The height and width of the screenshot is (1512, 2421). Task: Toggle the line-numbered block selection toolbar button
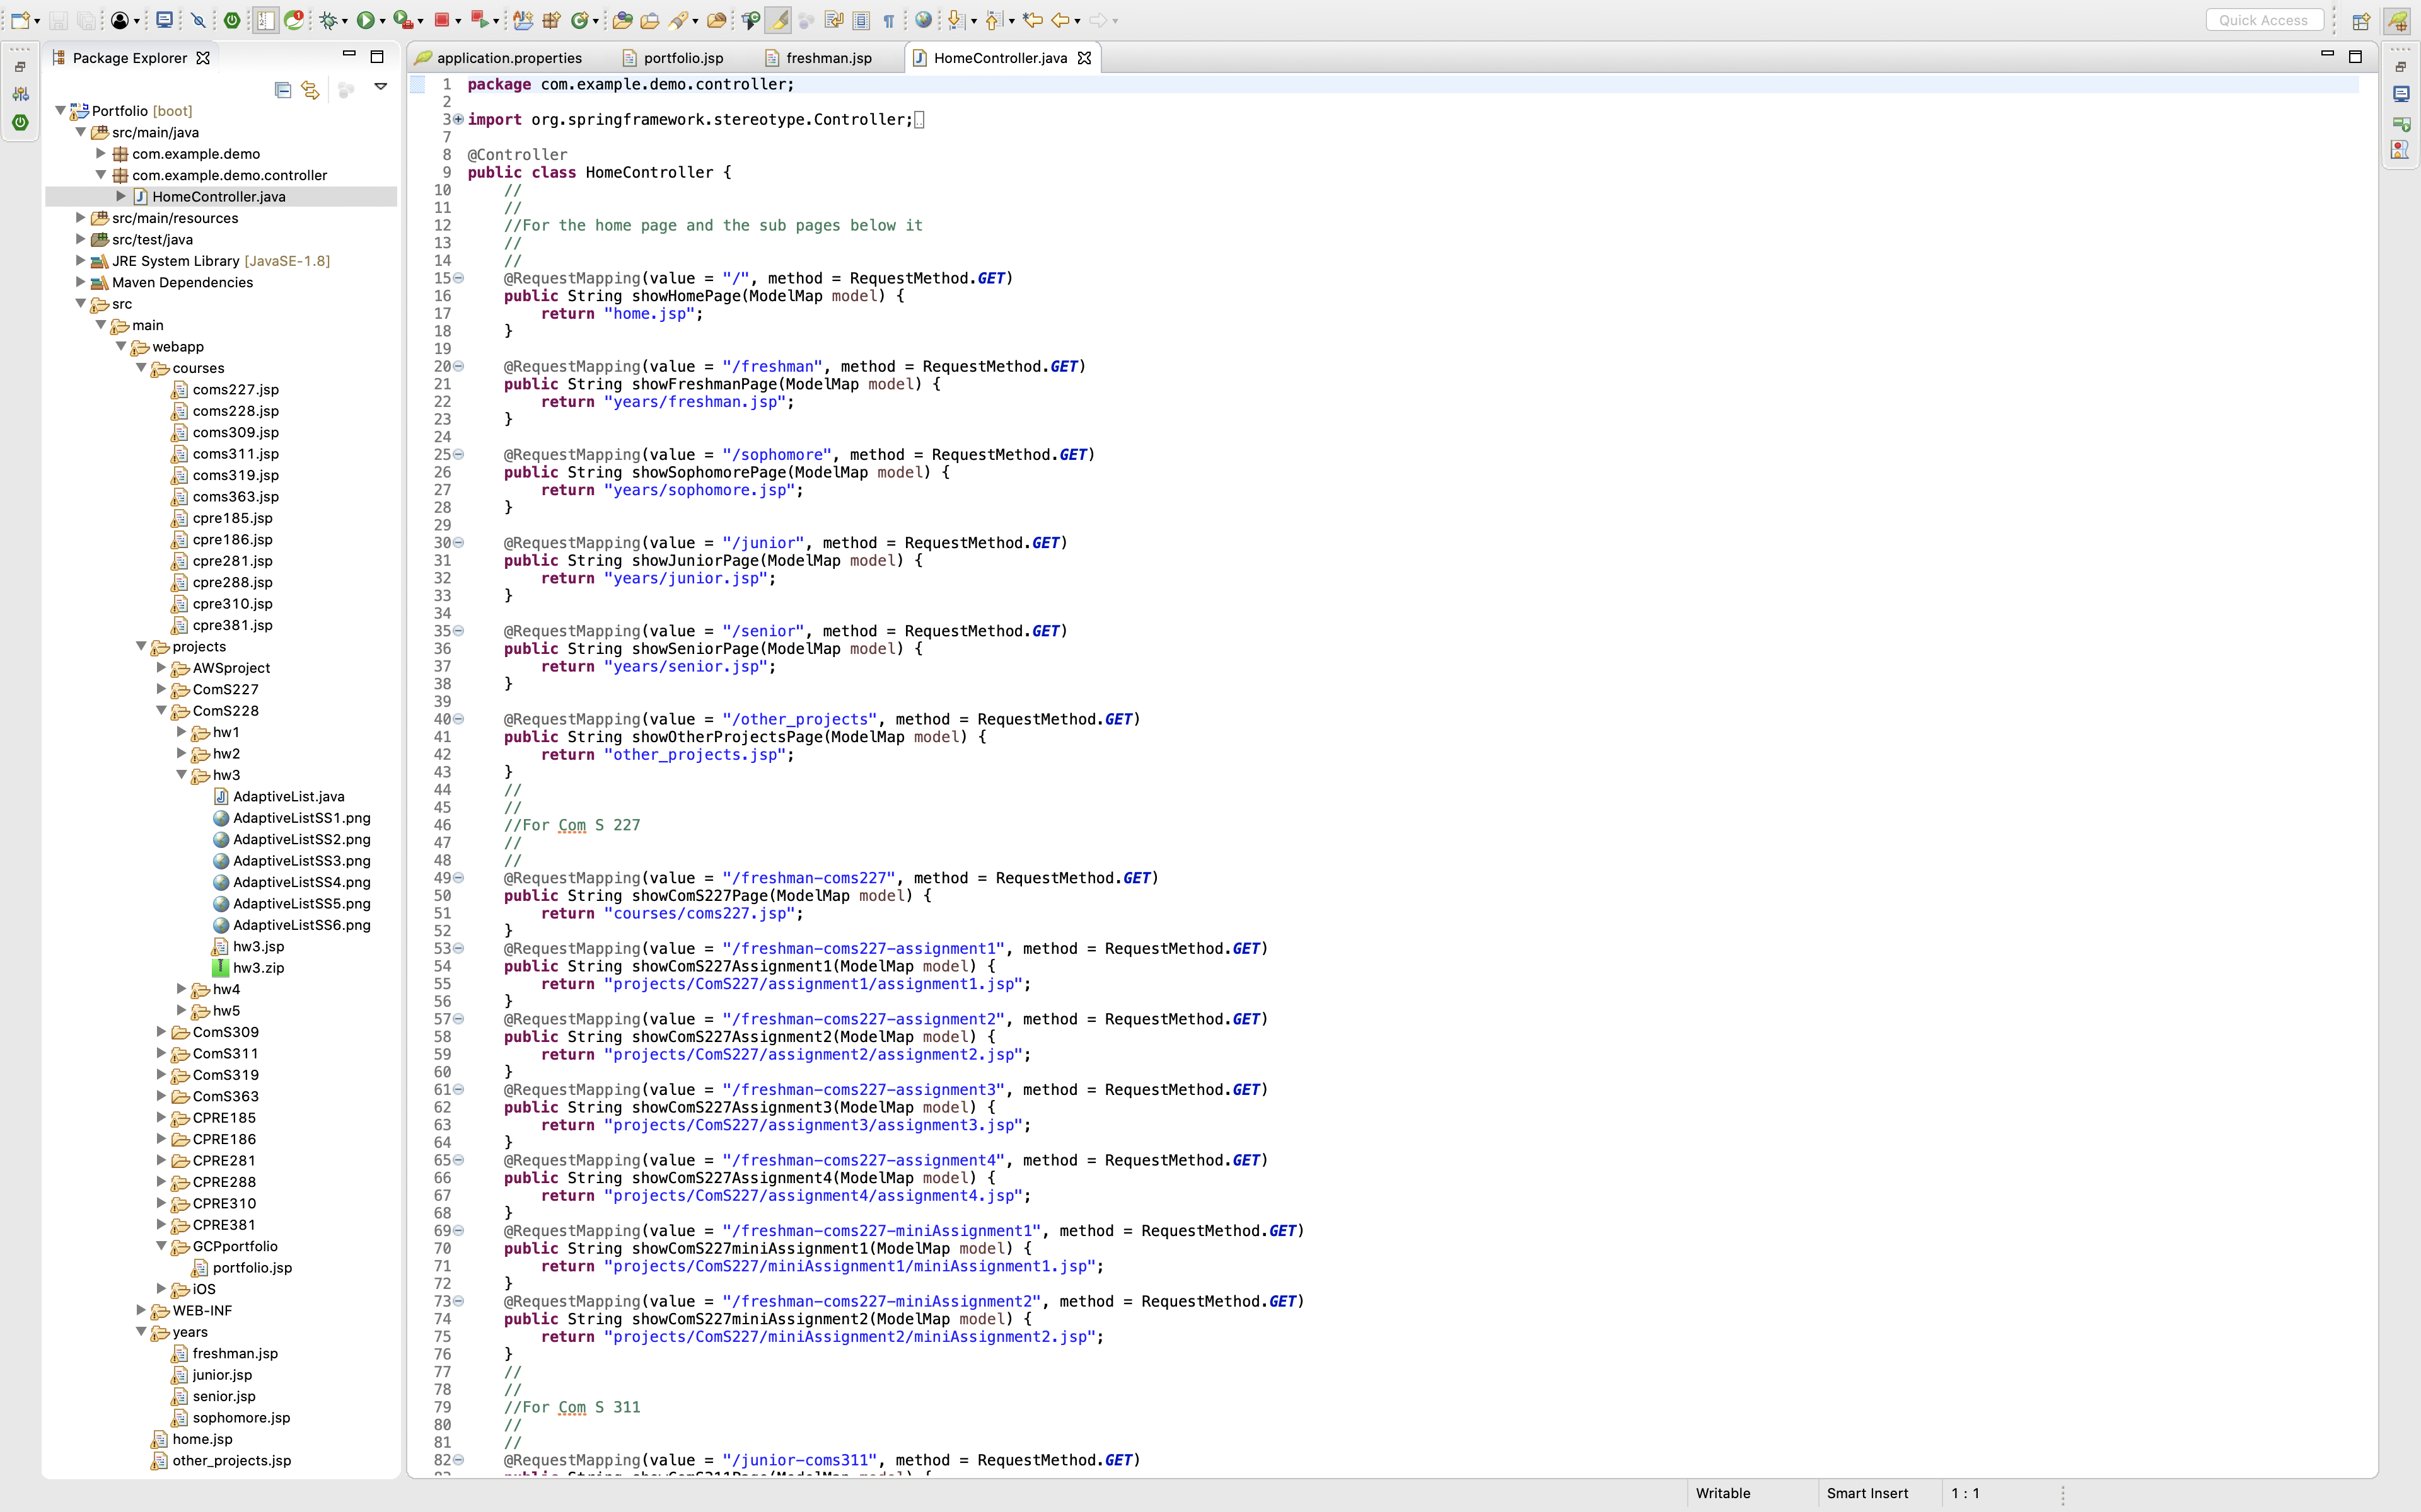pyautogui.click(x=265, y=20)
